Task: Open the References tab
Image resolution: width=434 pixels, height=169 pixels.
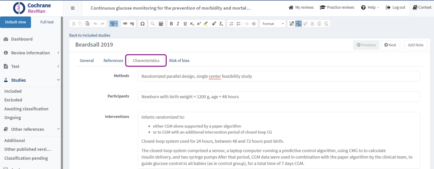Action: tap(113, 61)
